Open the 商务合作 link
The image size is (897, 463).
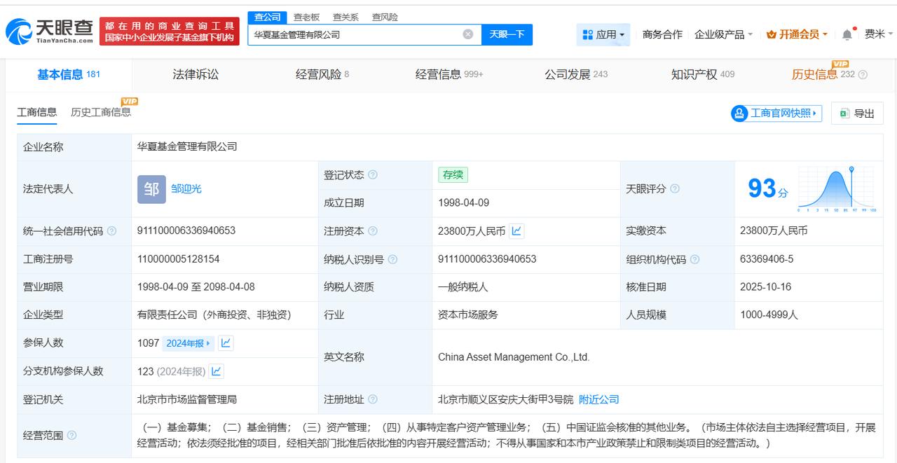coord(662,34)
